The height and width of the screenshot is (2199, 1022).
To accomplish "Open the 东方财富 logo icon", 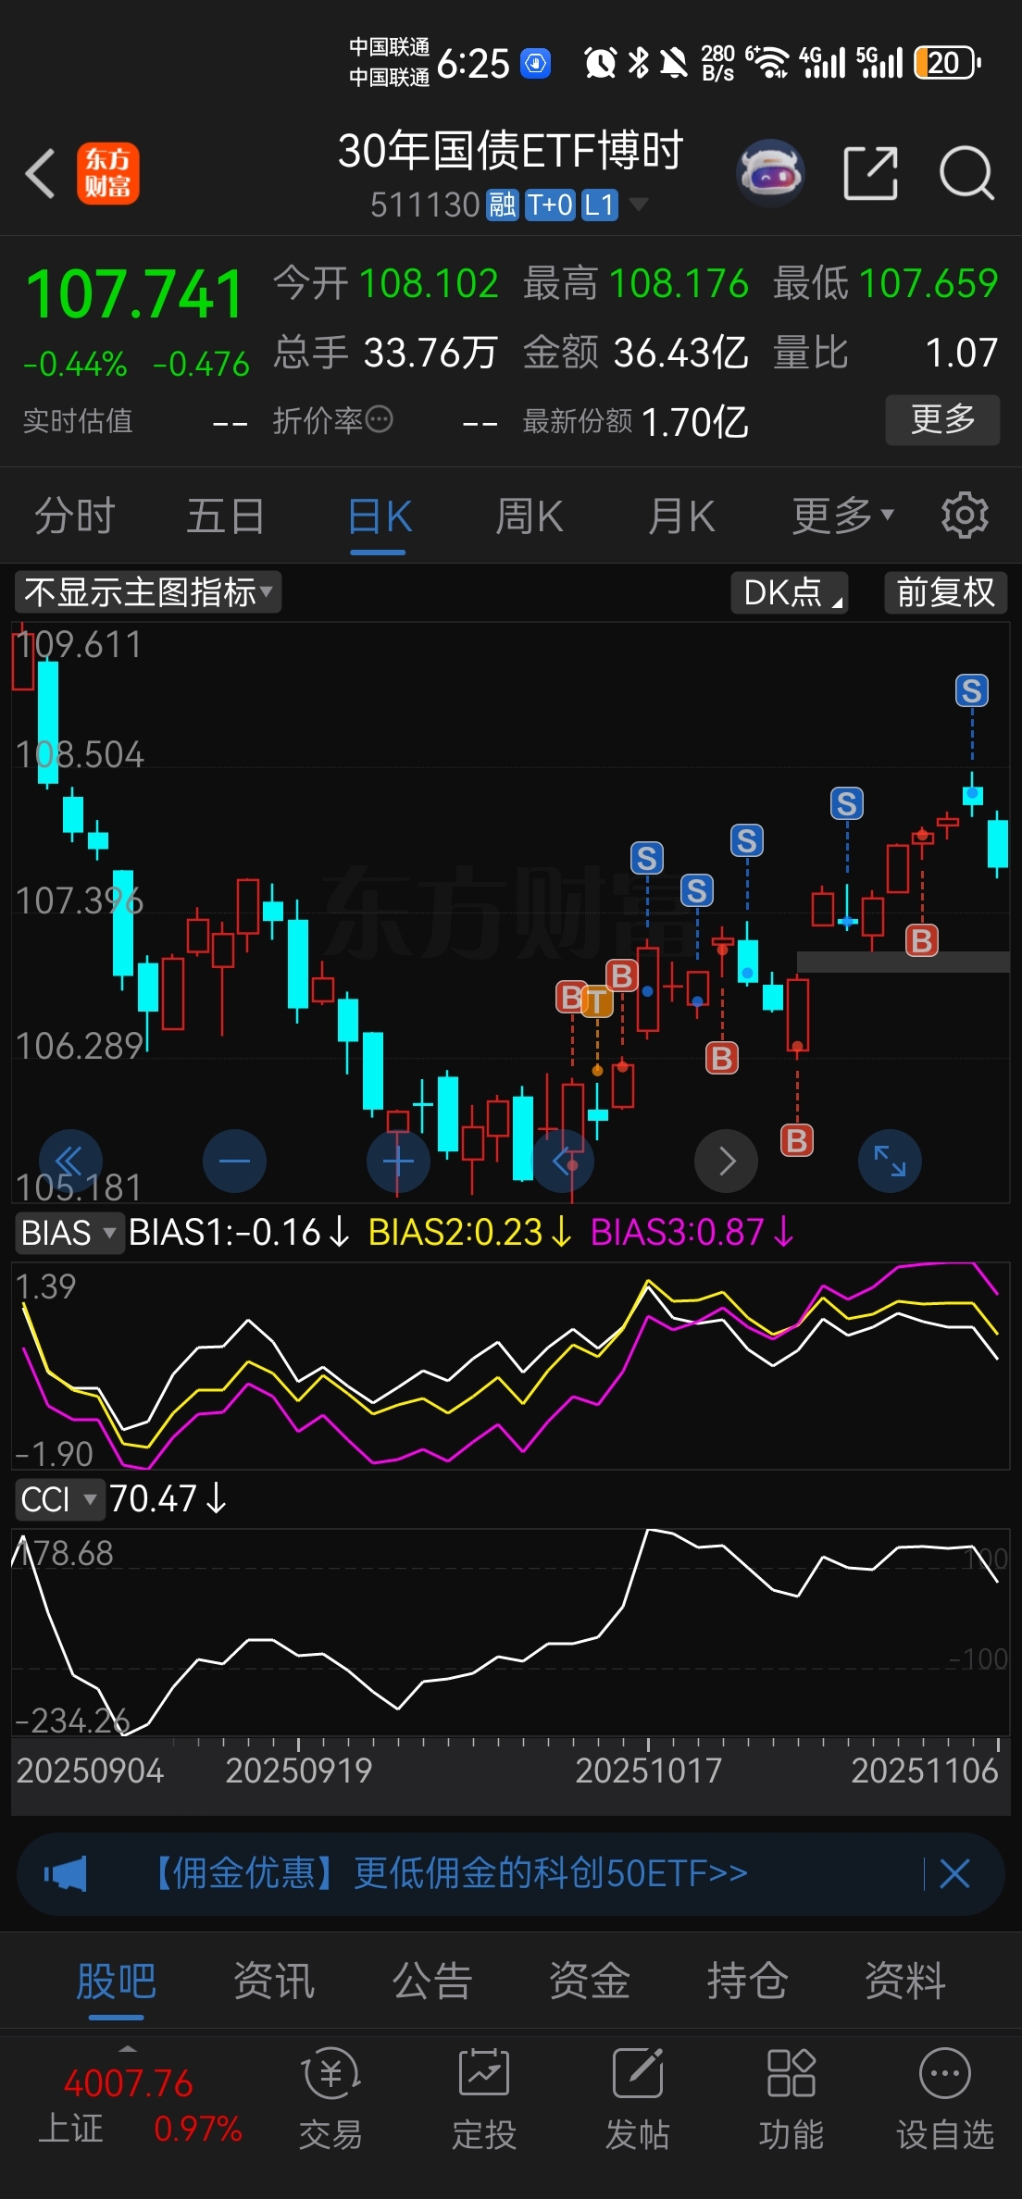I will 108,173.
